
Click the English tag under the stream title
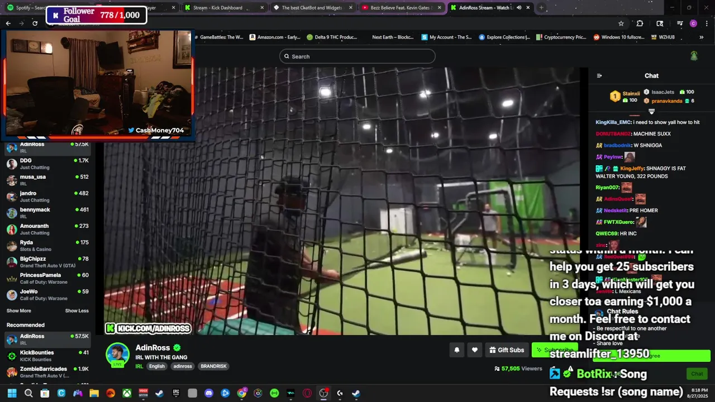point(157,366)
